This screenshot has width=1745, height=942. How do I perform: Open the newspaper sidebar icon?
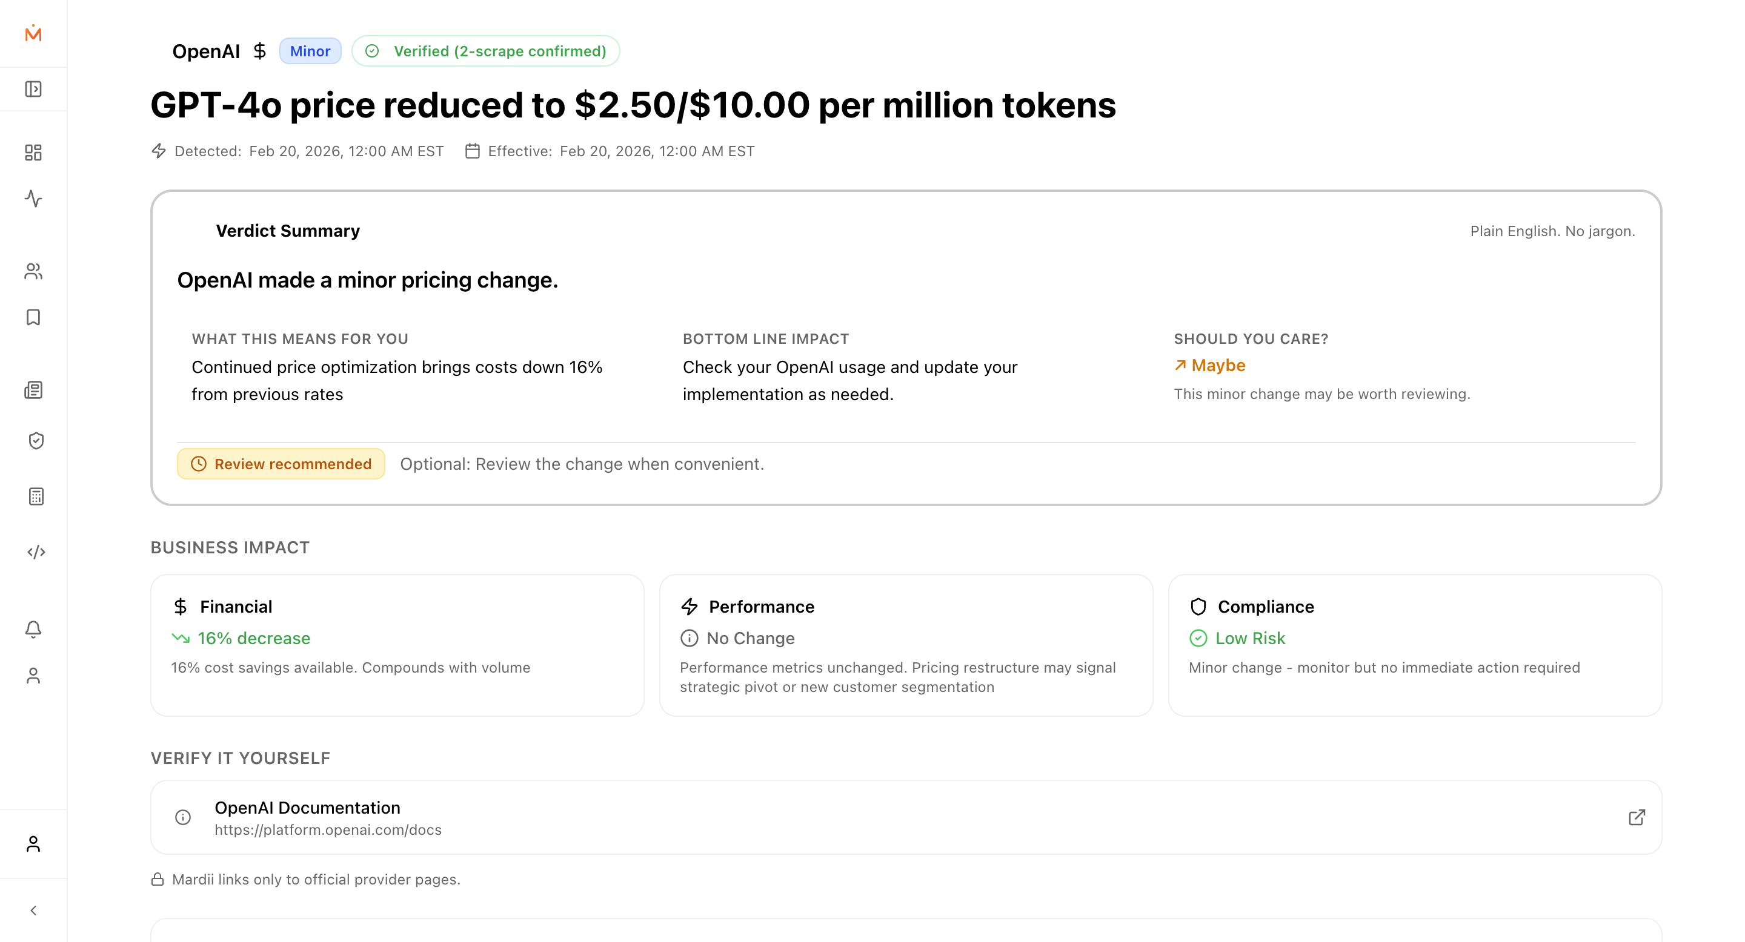pyautogui.click(x=33, y=390)
